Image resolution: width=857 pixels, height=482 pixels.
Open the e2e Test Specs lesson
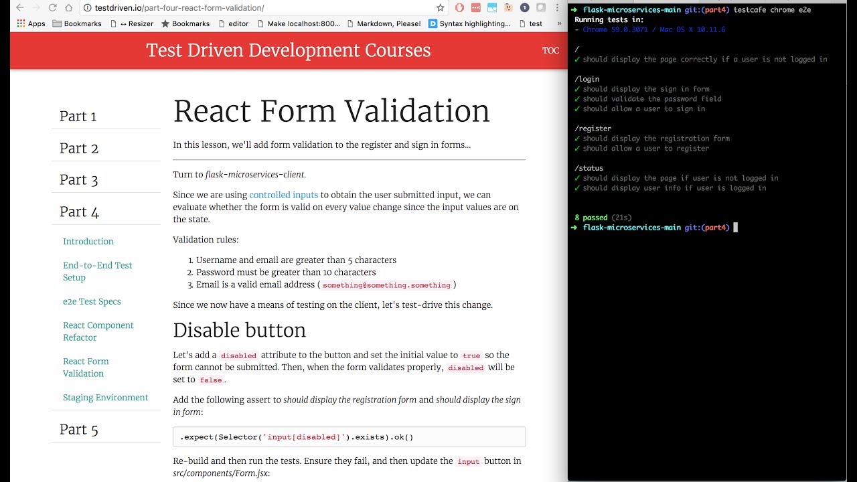92,302
